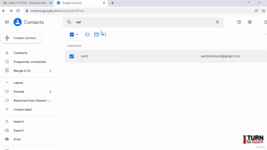This screenshot has height=150, width=267.
Task: Click the Merge & fix icon
Action: [x=7, y=70]
